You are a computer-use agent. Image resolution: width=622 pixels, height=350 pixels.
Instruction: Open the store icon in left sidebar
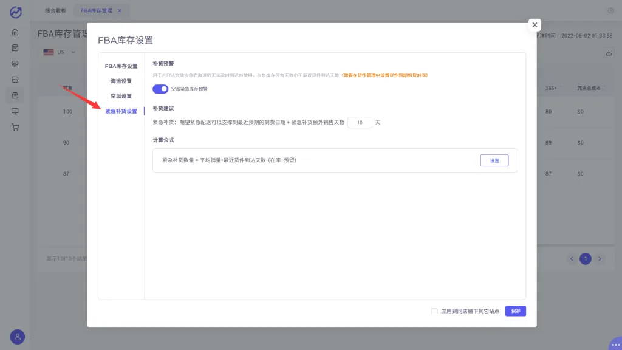[x=15, y=80]
